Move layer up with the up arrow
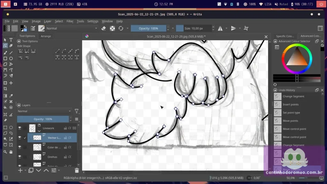This screenshot has height=184, width=327. tap(46, 171)
